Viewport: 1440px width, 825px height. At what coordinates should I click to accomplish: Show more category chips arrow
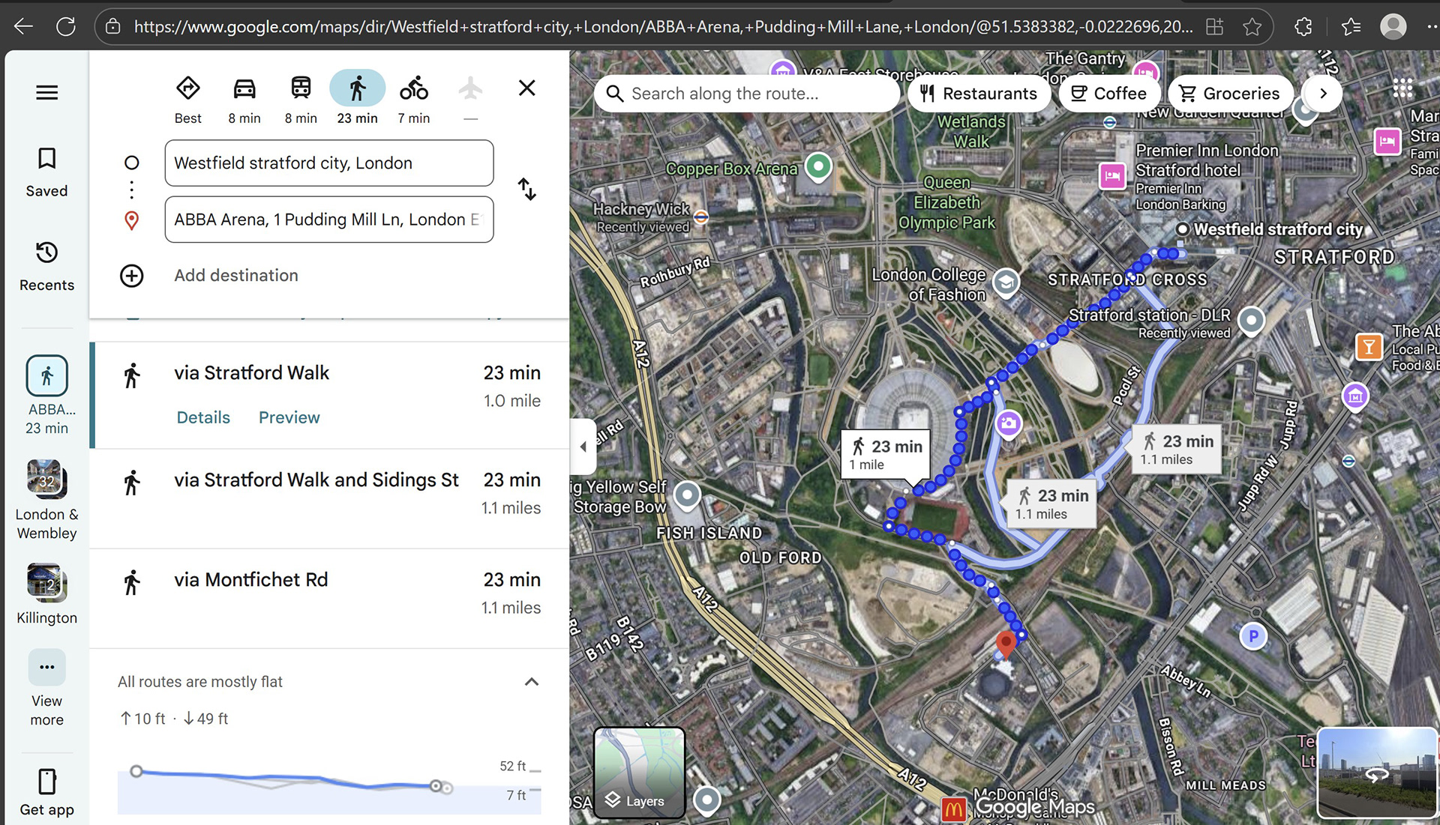coord(1323,94)
